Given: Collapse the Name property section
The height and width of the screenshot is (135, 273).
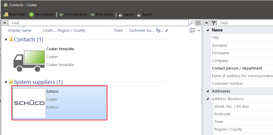Looking at the screenshot, I should click(x=207, y=30).
